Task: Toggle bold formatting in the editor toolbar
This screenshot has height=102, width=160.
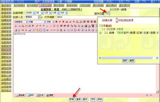Action: [56, 22]
